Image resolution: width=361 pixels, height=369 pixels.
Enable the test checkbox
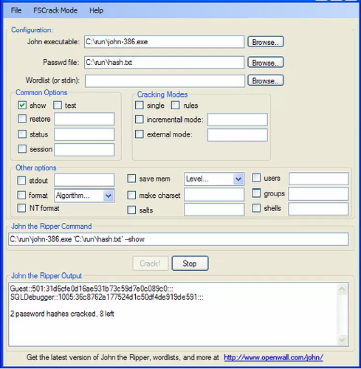click(x=57, y=105)
